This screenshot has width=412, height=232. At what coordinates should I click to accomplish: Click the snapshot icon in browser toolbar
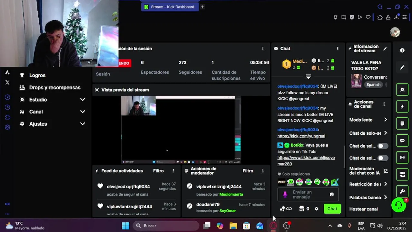point(344,17)
